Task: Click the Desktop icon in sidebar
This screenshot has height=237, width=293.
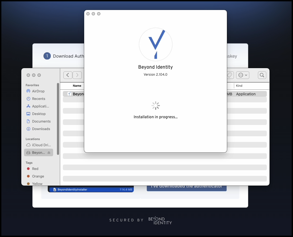Action: point(28,114)
